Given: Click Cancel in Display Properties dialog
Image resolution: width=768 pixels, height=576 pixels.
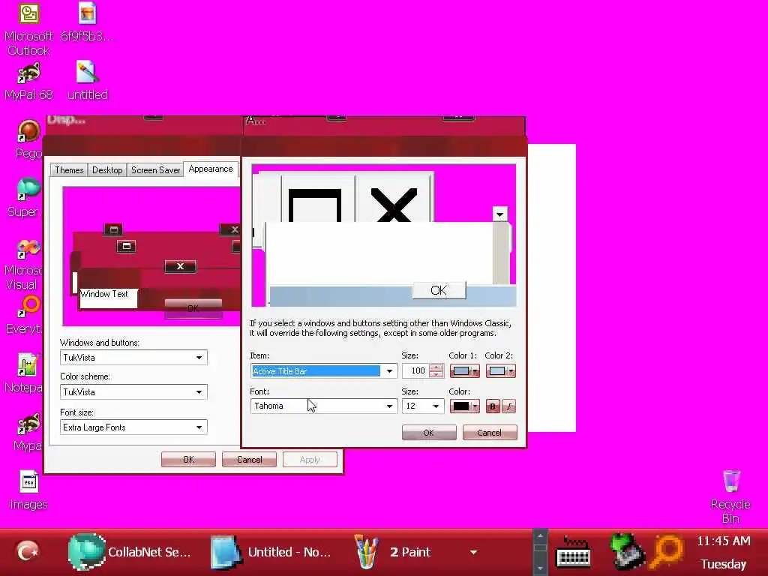Looking at the screenshot, I should tap(249, 460).
